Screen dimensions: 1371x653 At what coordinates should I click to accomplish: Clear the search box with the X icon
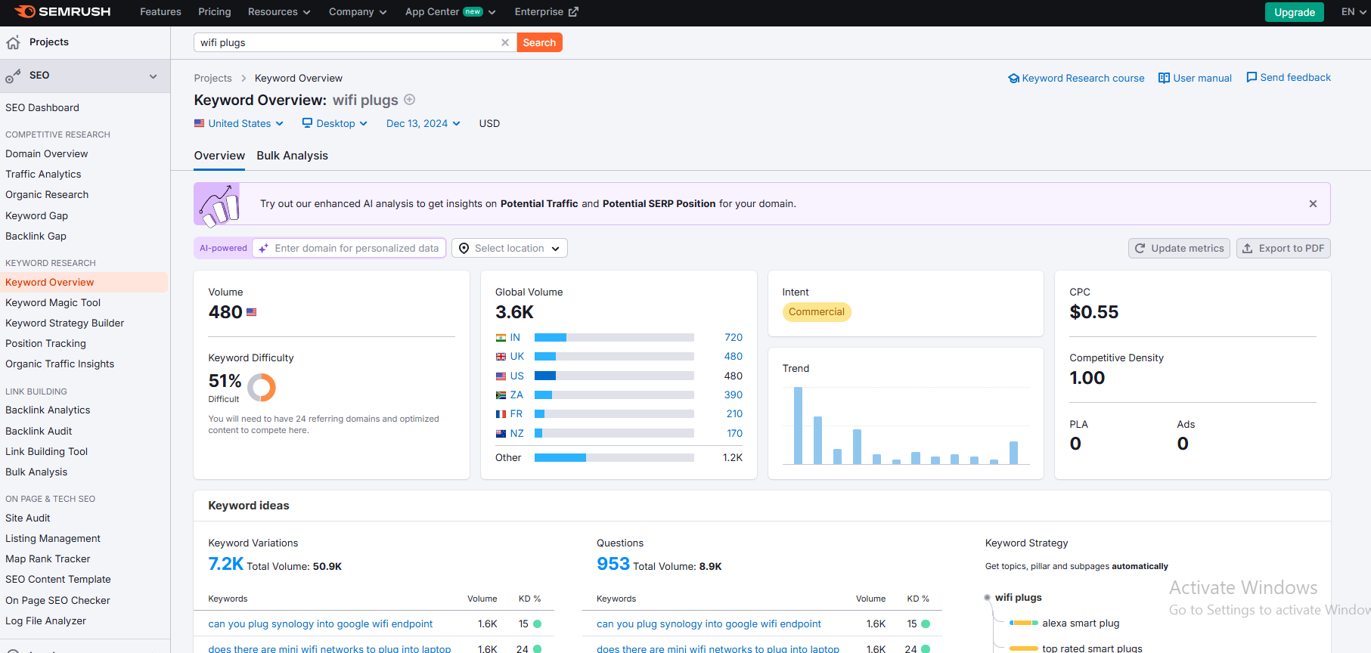tap(505, 42)
